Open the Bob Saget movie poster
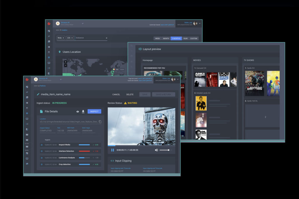The image size is (299, 199). pyautogui.click(x=224, y=79)
